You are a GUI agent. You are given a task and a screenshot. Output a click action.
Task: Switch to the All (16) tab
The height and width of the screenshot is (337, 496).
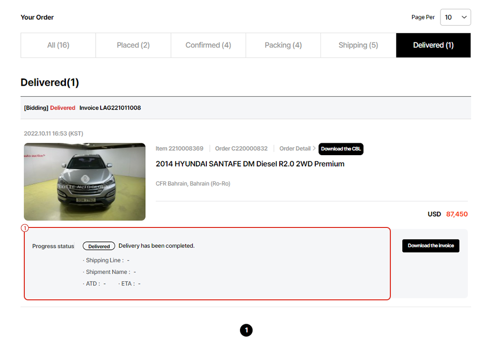point(58,45)
